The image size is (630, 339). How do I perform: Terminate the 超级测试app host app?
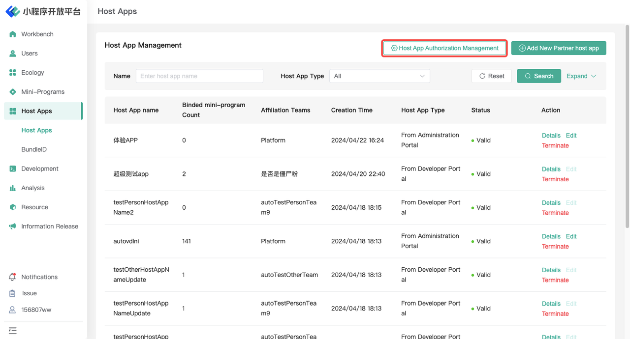pos(555,179)
